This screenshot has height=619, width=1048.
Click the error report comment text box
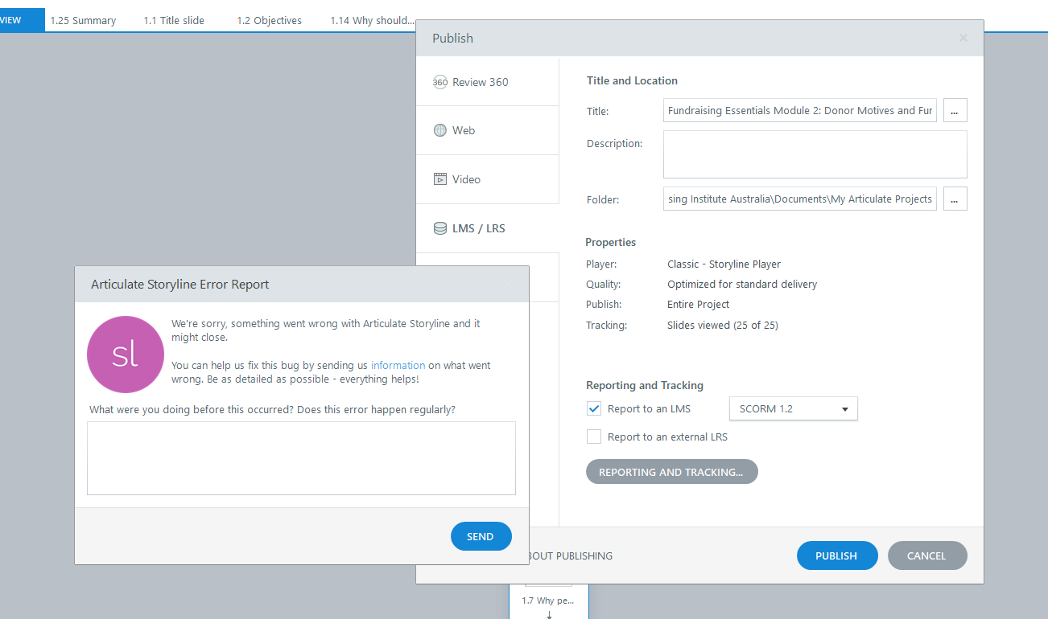click(301, 458)
